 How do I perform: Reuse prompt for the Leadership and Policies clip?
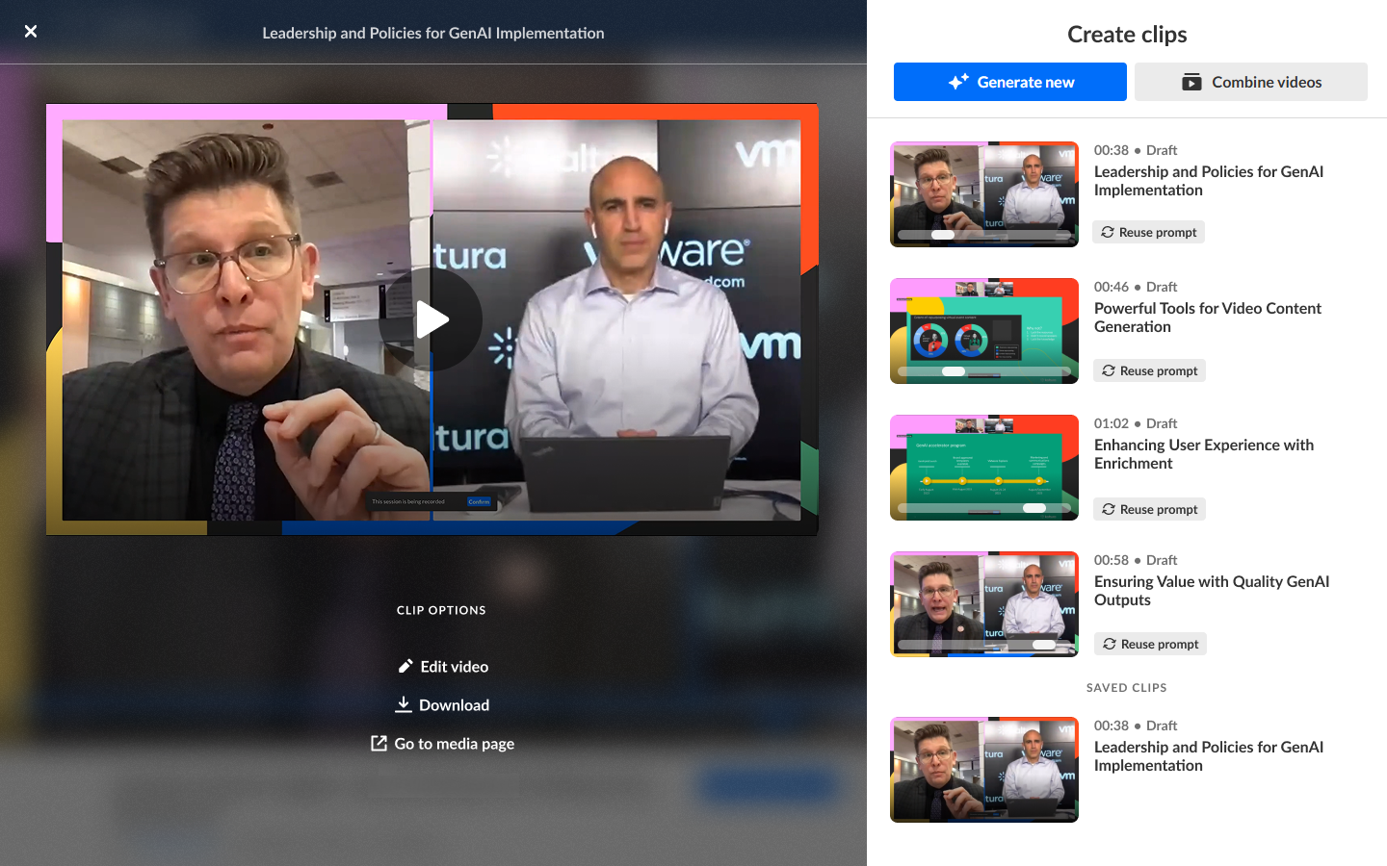point(1148,232)
